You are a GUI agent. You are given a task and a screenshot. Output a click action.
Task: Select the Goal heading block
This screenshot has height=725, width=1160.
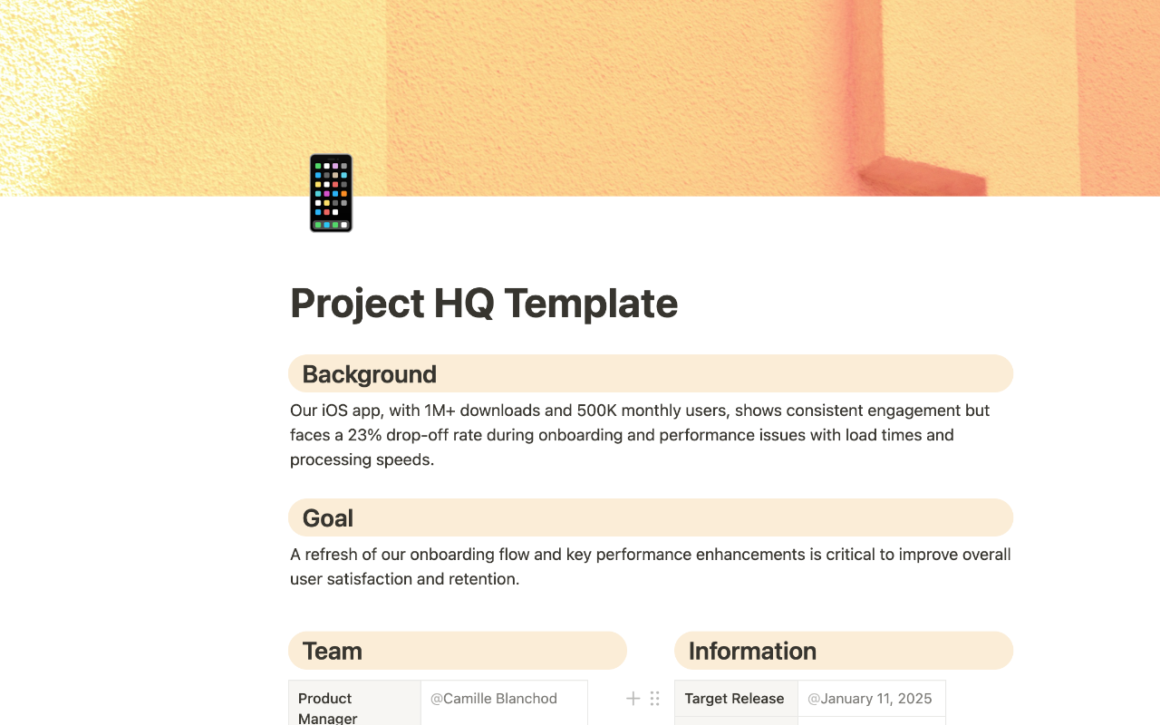651,517
